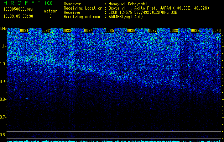Click the Receiving antenna label
The height and width of the screenshot is (142, 224).
click(x=82, y=17)
